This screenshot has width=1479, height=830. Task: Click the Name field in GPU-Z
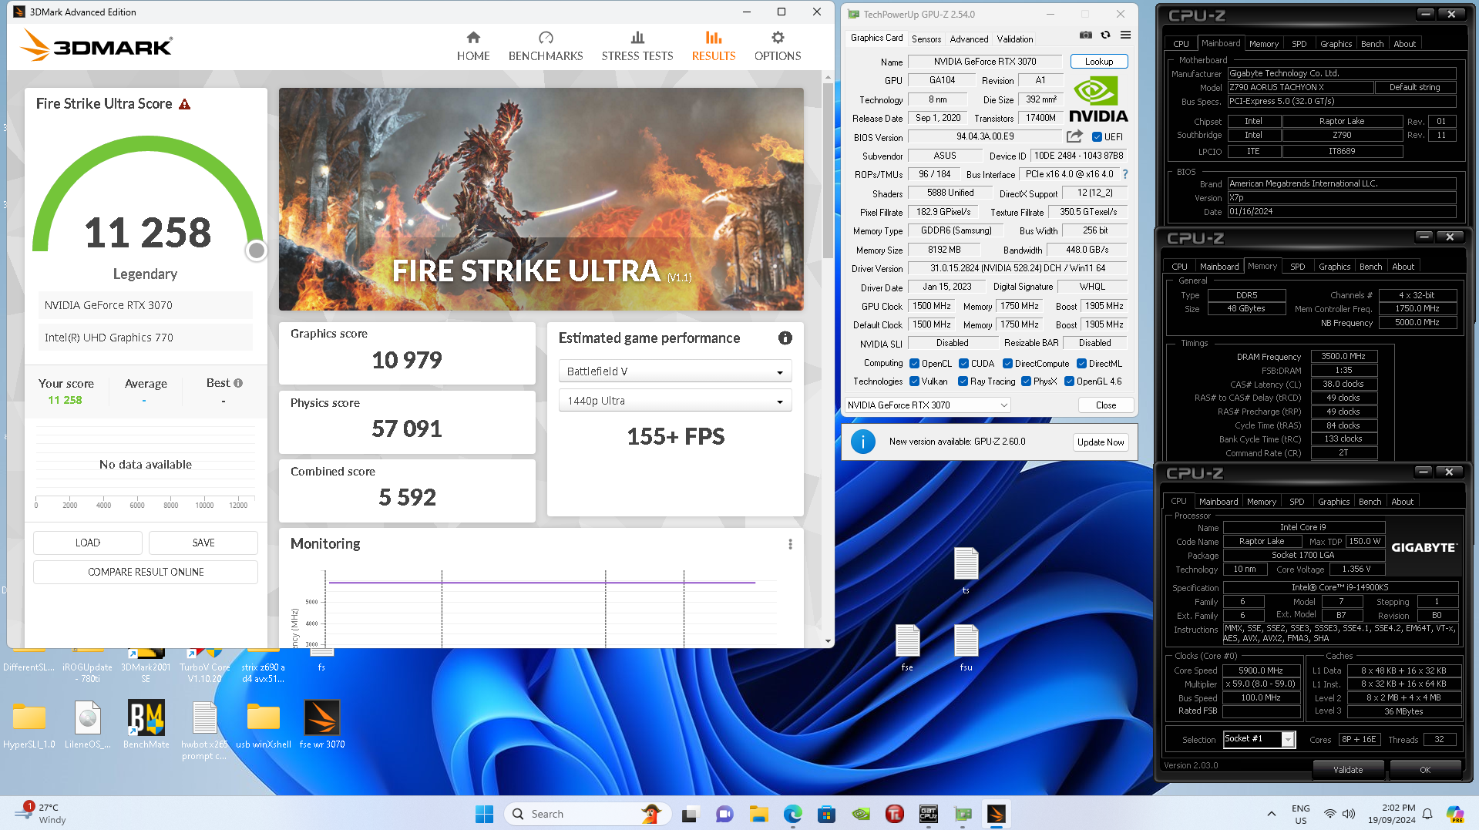[984, 62]
